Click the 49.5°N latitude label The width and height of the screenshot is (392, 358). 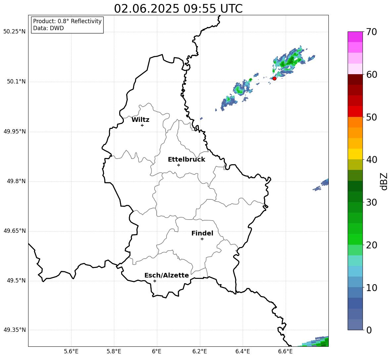pos(17,281)
